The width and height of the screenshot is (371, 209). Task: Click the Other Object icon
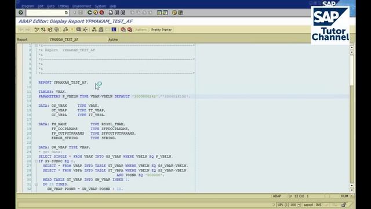50,30
